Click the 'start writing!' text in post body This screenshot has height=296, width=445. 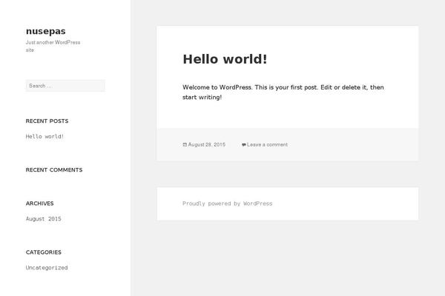(x=202, y=98)
